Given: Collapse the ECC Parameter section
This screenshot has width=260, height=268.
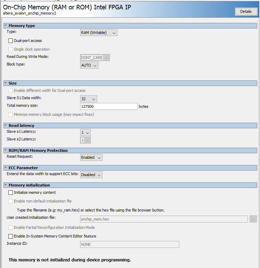Looking at the screenshot, I should point(6,168).
